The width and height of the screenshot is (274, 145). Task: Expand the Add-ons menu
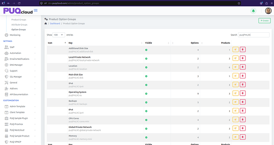pyautogui.click(x=20, y=88)
